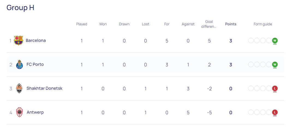
Task: Click FC Porto's green W form badge
Action: 275,64
